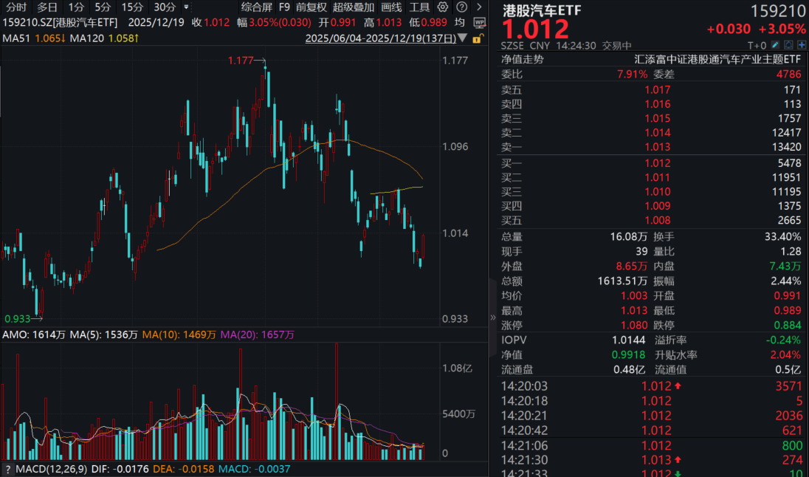
Task: Enable 超级叠加 overlay mode
Action: pyautogui.click(x=354, y=7)
